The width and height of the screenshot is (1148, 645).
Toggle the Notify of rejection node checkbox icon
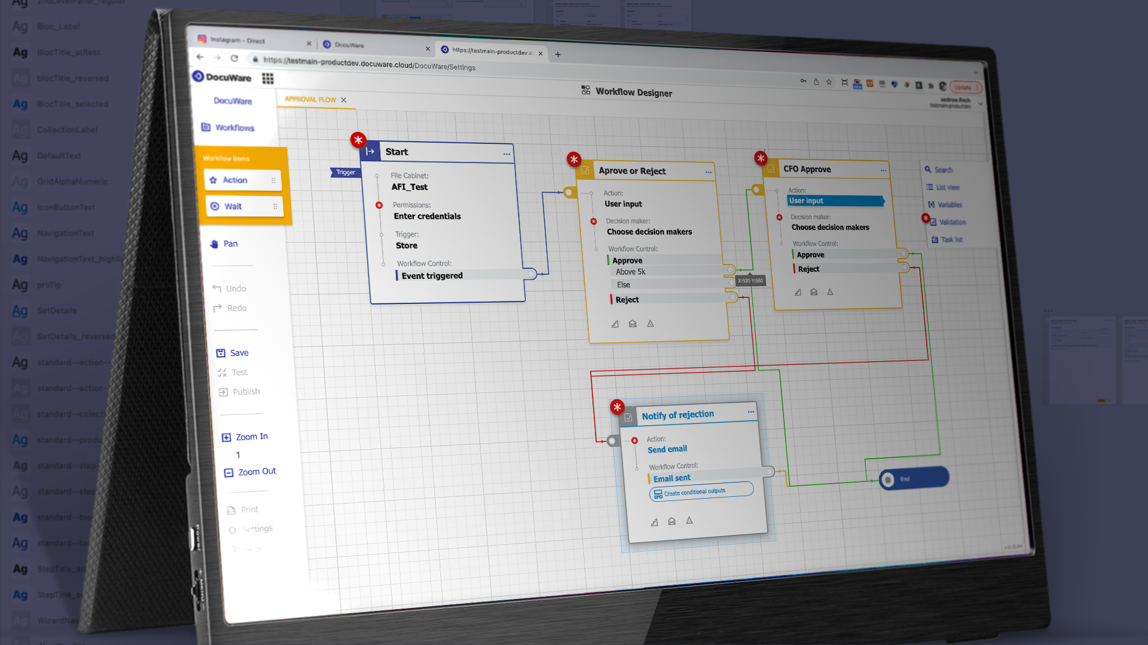628,417
